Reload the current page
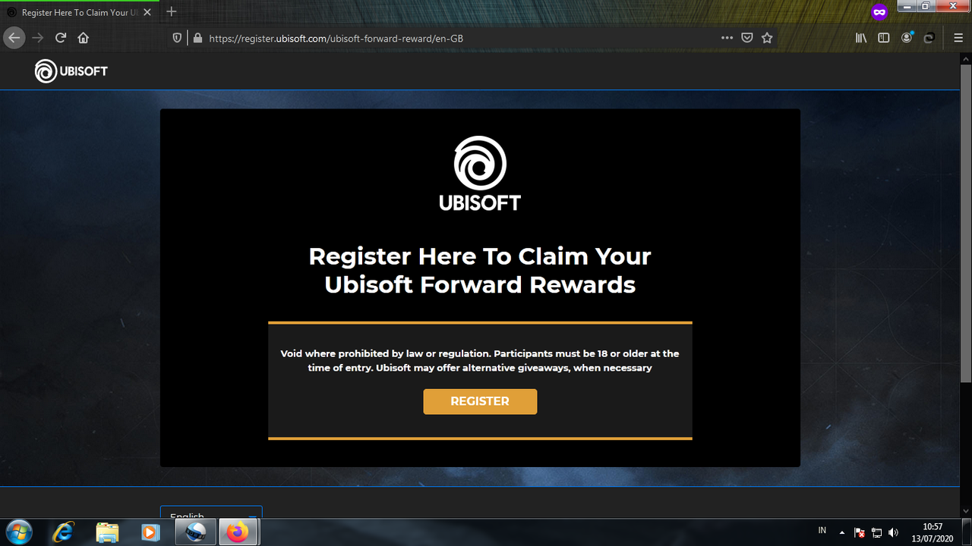The image size is (972, 546). 61,38
